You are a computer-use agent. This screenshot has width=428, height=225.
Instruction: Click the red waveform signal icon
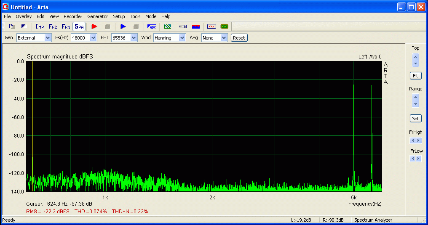click(x=211, y=26)
